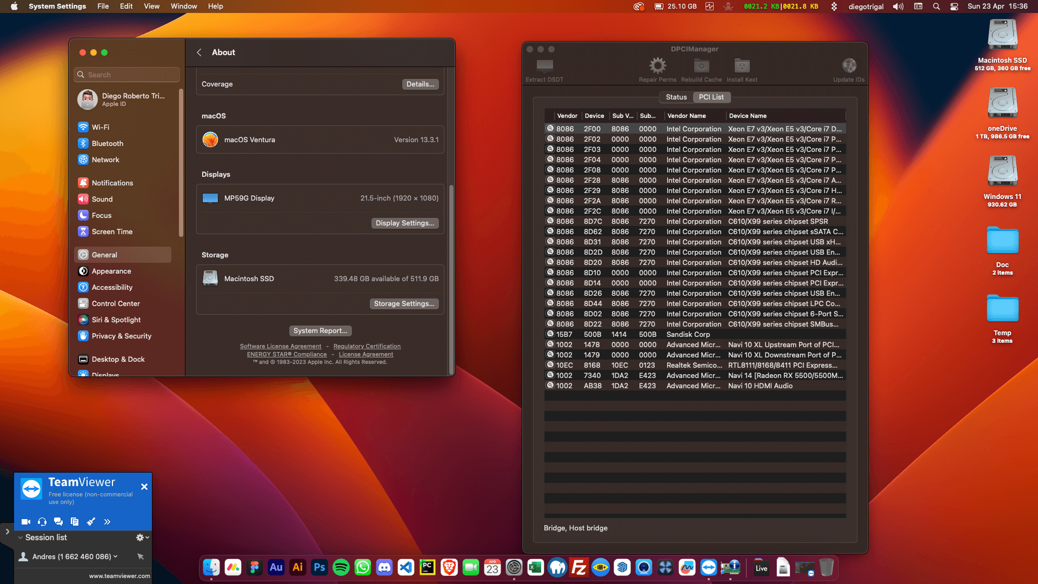Open the Window menu in menu bar
This screenshot has width=1038, height=584.
(184, 6)
